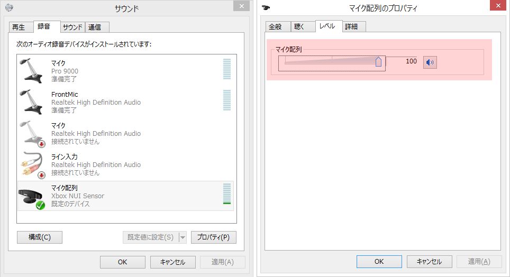Screen dimensions: 510x277
Task: Click the Pro 9000 level meter
Action: (x=227, y=69)
